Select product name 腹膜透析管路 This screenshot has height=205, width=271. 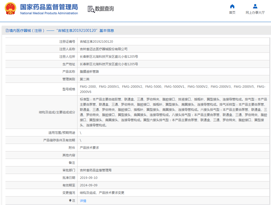tap(89, 71)
